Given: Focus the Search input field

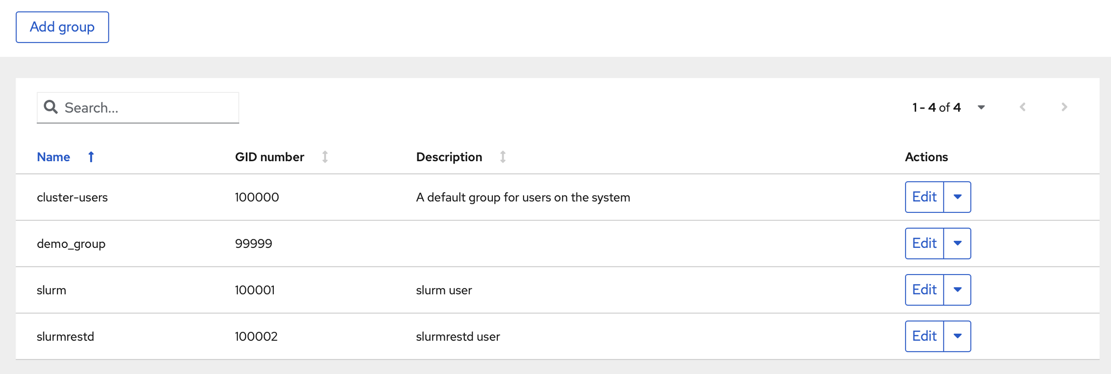Looking at the screenshot, I should [x=138, y=107].
